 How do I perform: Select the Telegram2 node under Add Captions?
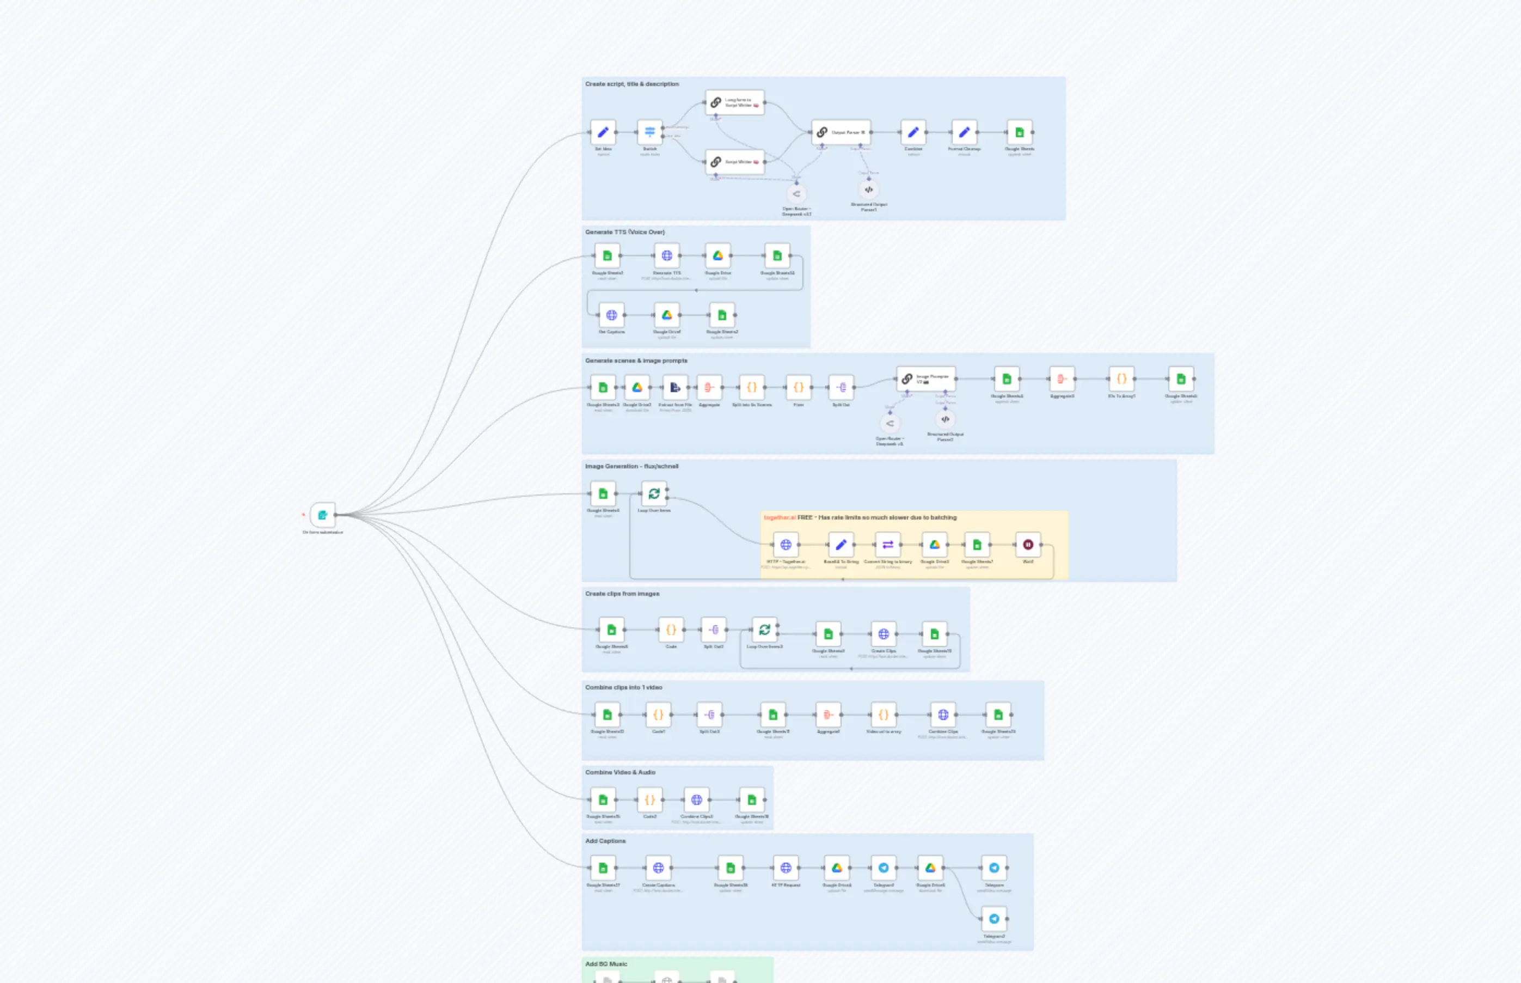994,919
